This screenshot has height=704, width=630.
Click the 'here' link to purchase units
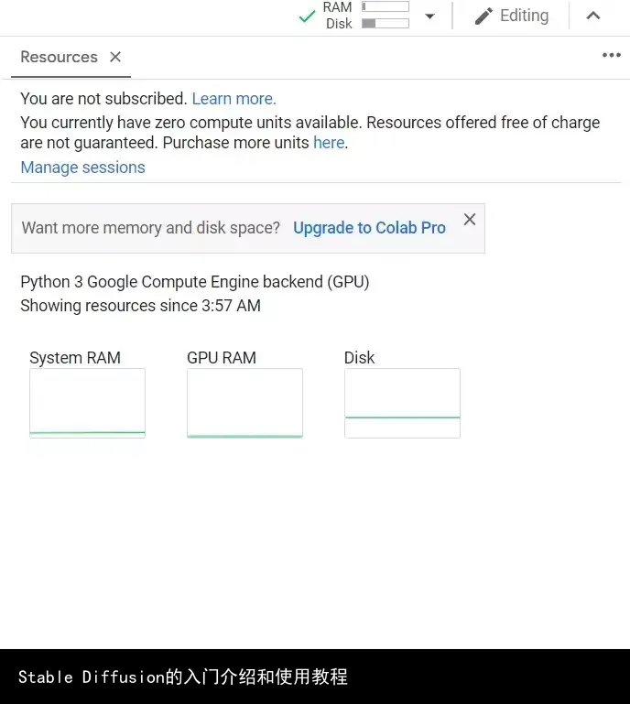coord(329,143)
